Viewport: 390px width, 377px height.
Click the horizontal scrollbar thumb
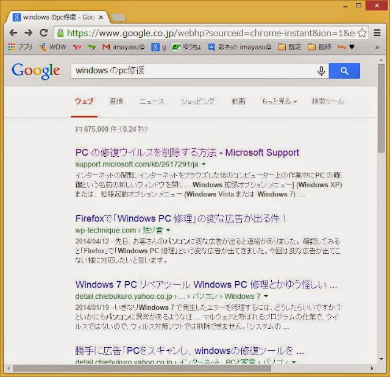point(142,368)
